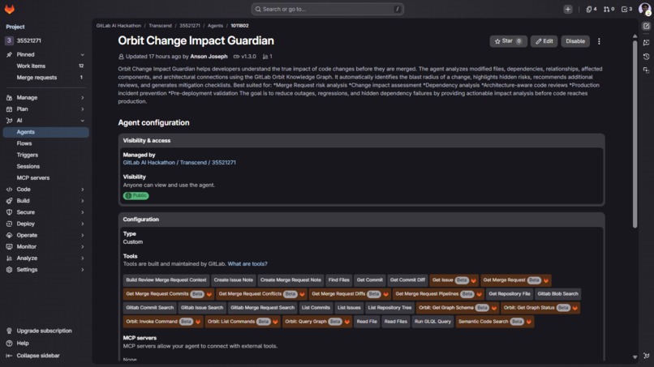Screen dimensions: 654x367
Task: Click the Collapse sidebar arrow icon
Action: click(9, 356)
